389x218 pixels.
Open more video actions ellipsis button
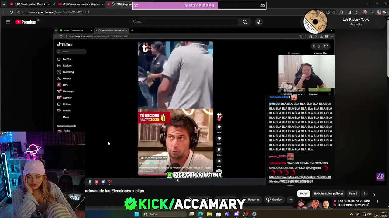click(290, 200)
